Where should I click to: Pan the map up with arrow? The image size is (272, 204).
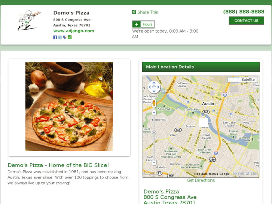(x=154, y=83)
